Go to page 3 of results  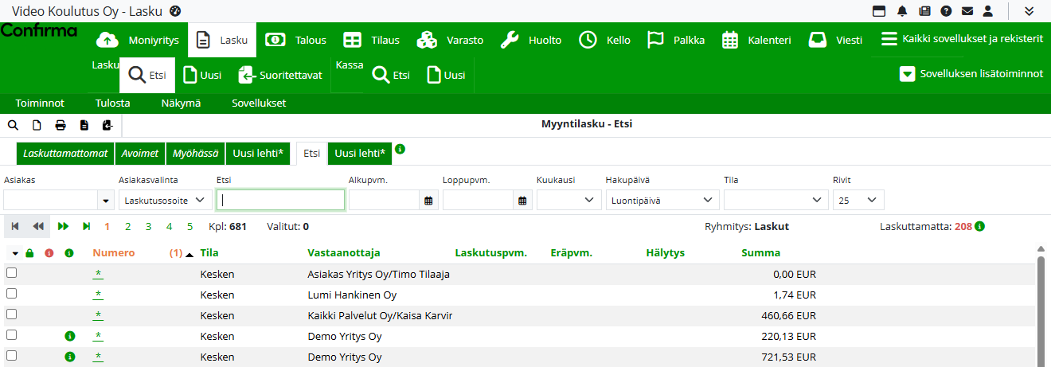pos(148,227)
